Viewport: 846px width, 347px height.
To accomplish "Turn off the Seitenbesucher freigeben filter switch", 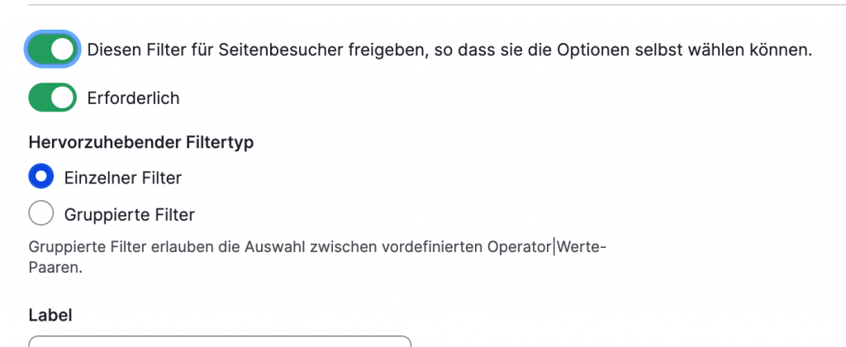I will [x=53, y=50].
